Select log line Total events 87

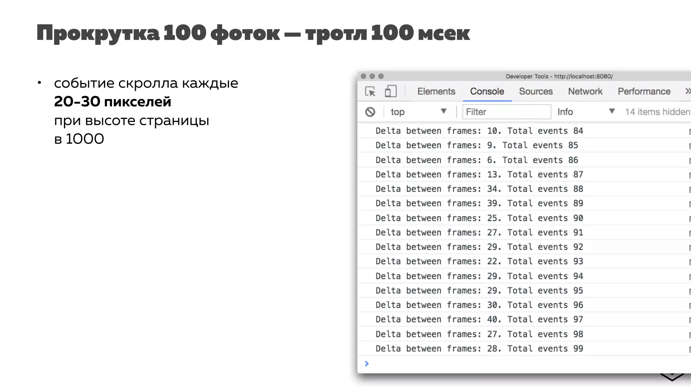point(524,174)
